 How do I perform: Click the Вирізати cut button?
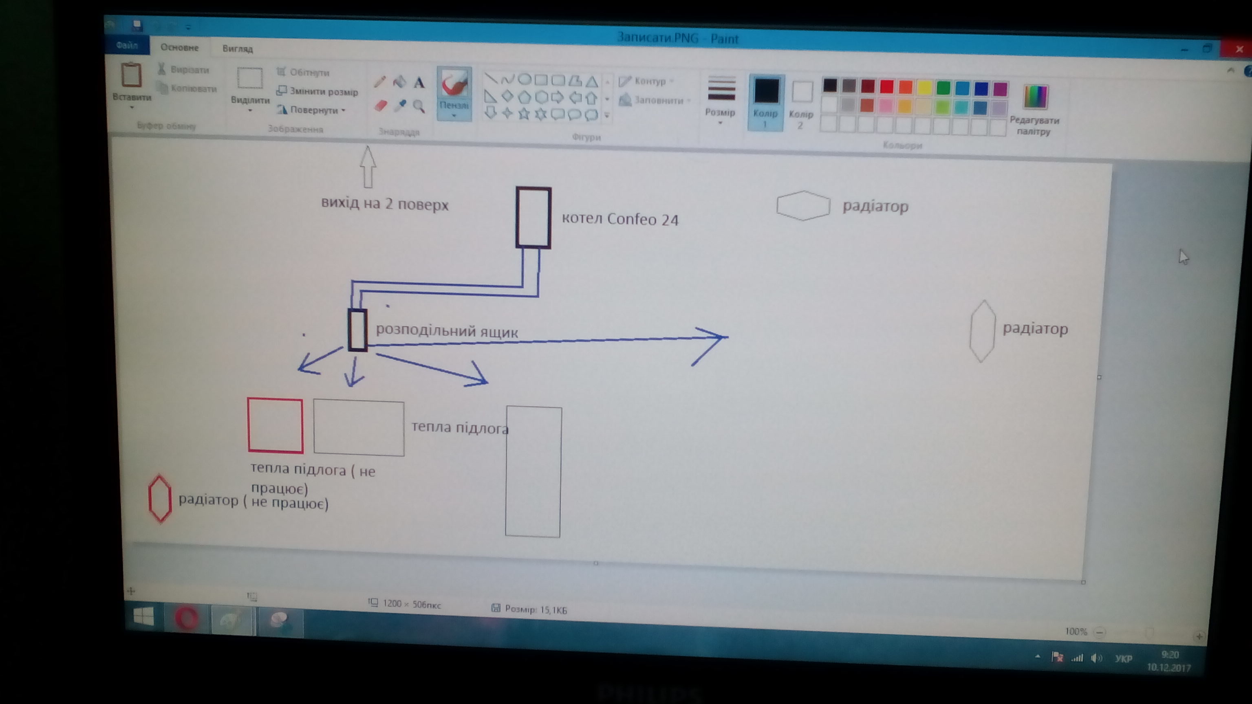pos(183,70)
